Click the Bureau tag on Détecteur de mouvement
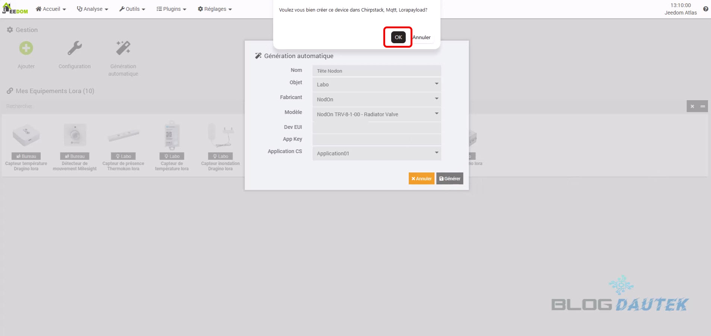This screenshot has width=711, height=336. click(x=75, y=156)
